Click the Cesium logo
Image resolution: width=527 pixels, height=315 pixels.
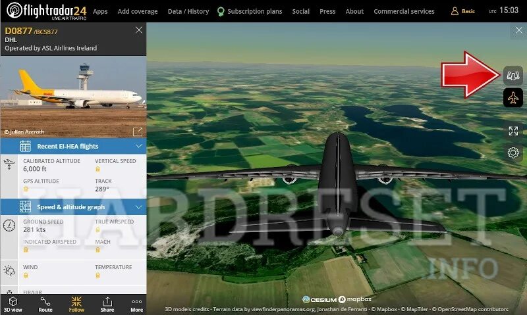pyautogui.click(x=319, y=300)
